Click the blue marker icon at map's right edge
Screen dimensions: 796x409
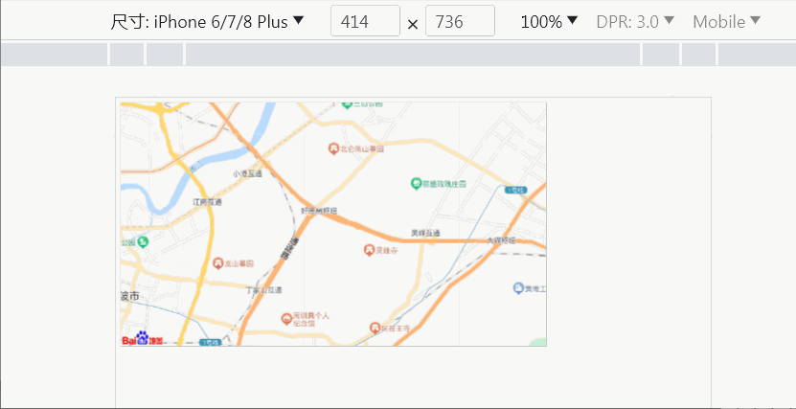point(518,288)
